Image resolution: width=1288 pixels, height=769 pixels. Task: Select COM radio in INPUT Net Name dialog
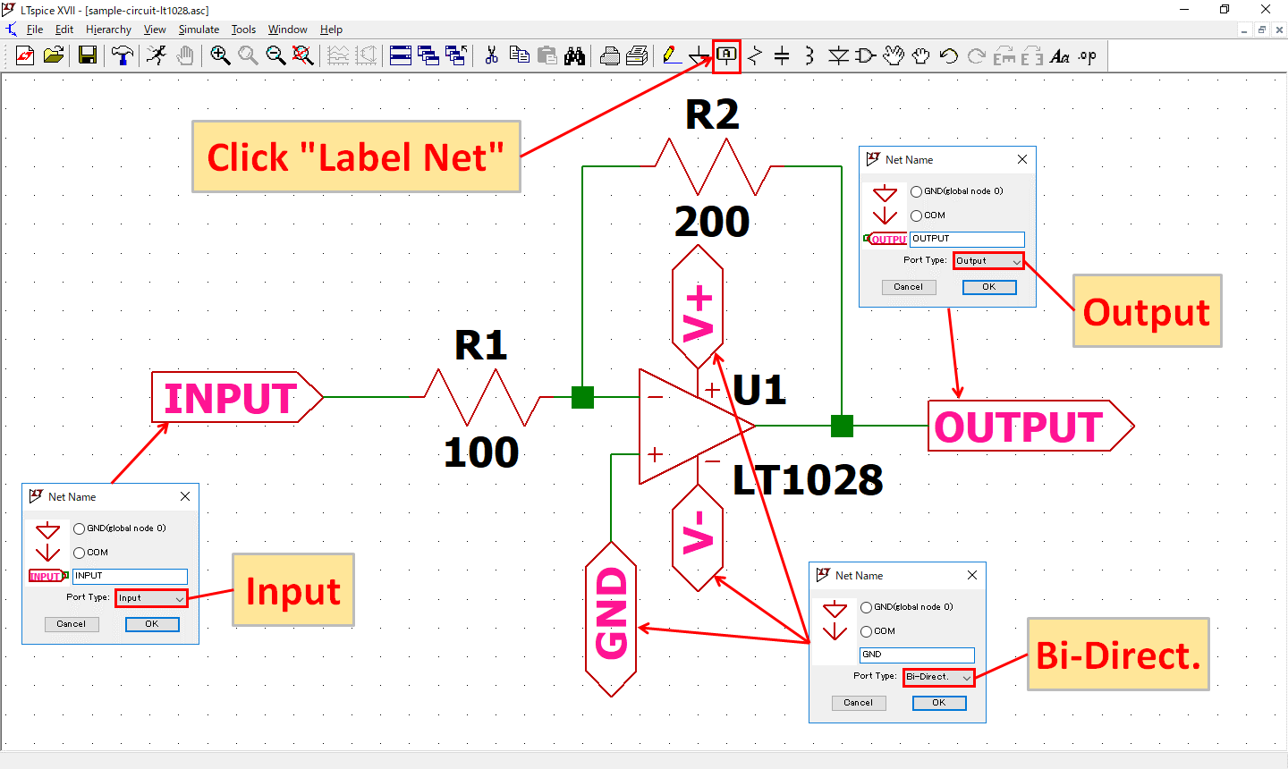click(x=79, y=553)
